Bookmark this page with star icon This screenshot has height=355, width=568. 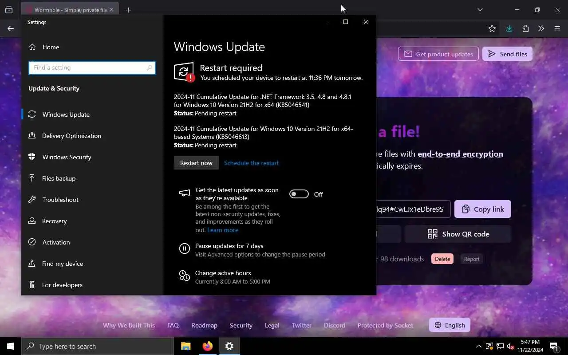(492, 28)
